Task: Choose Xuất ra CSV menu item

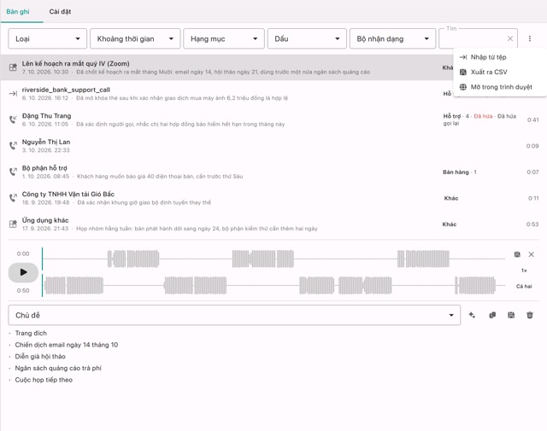Action: (499, 73)
